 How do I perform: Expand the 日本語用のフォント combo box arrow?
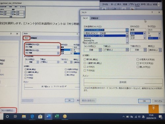pos(127,30)
